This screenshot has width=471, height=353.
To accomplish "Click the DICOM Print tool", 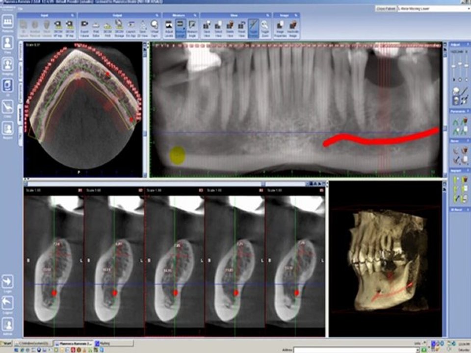I will [108, 28].
